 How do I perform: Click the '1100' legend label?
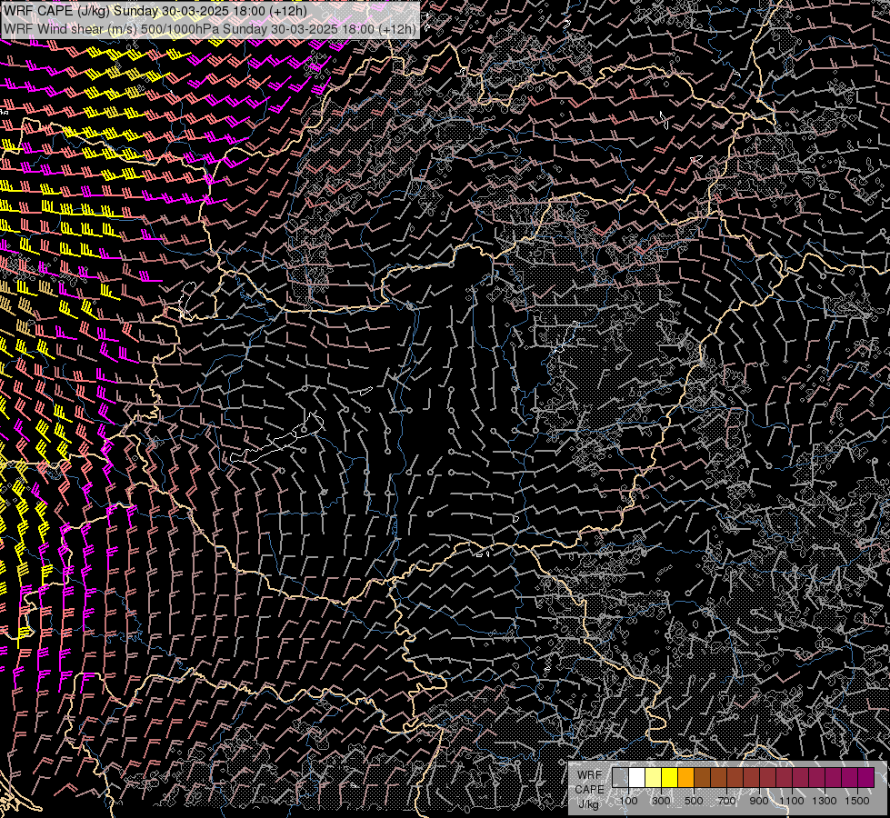791,801
